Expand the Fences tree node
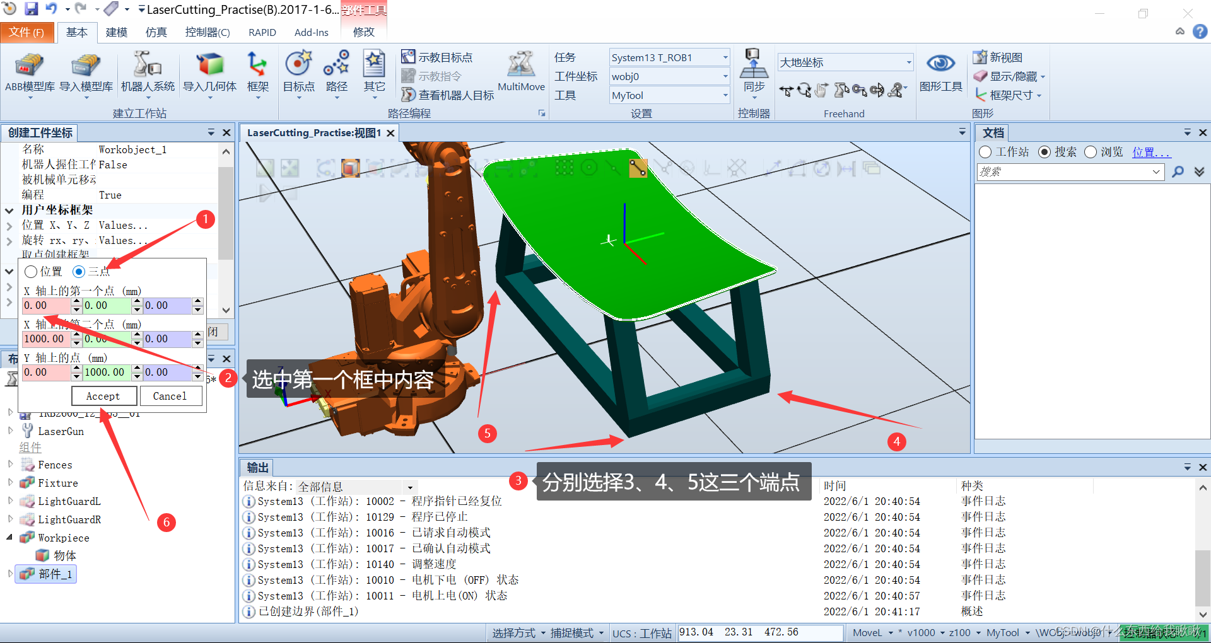 [9, 465]
